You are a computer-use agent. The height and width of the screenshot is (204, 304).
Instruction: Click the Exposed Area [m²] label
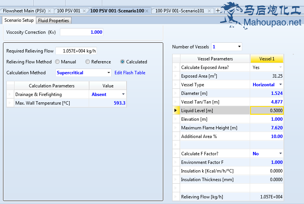pos(199,76)
